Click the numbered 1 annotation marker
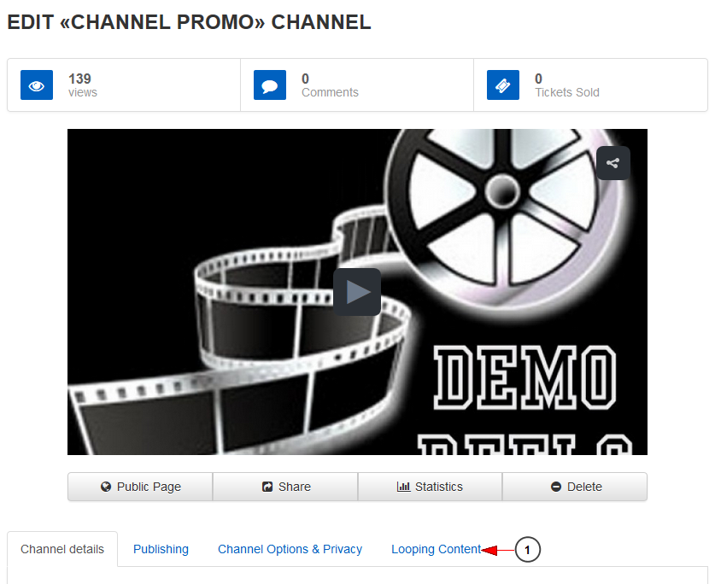 click(x=527, y=551)
